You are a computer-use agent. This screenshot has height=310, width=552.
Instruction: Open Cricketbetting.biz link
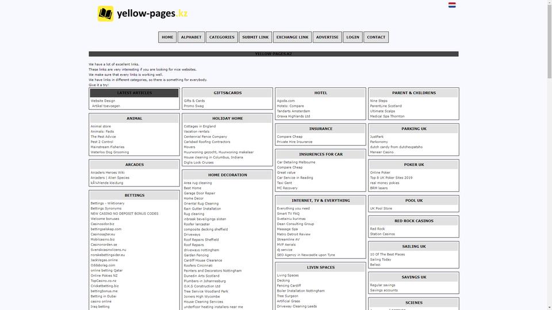pyautogui.click(x=105, y=286)
